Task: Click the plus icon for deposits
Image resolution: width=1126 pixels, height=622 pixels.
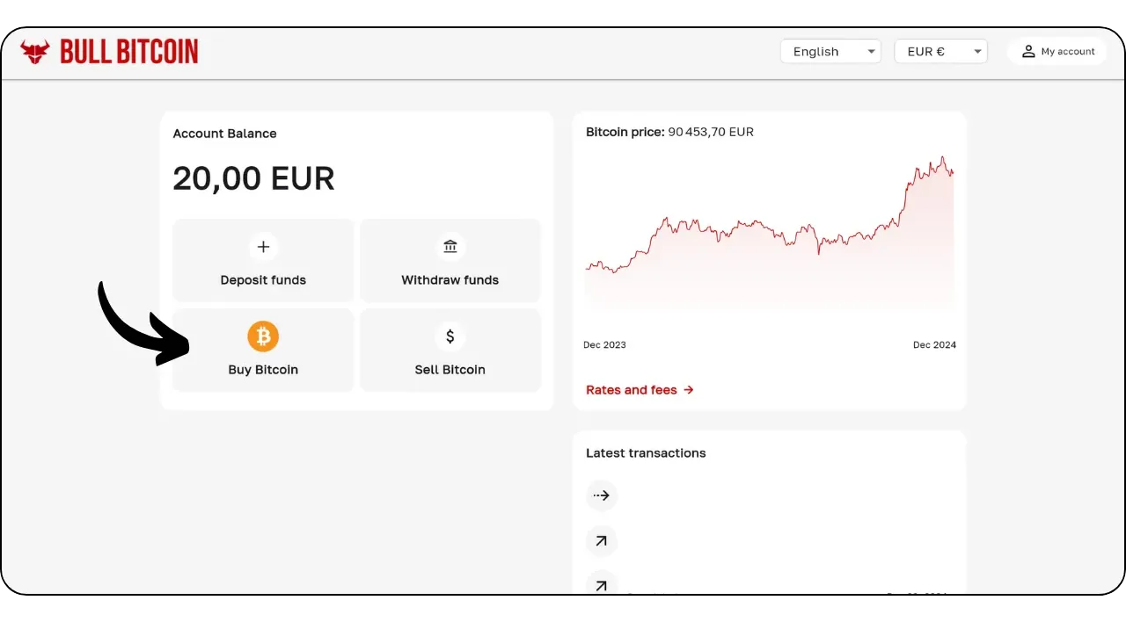Action: point(263,247)
